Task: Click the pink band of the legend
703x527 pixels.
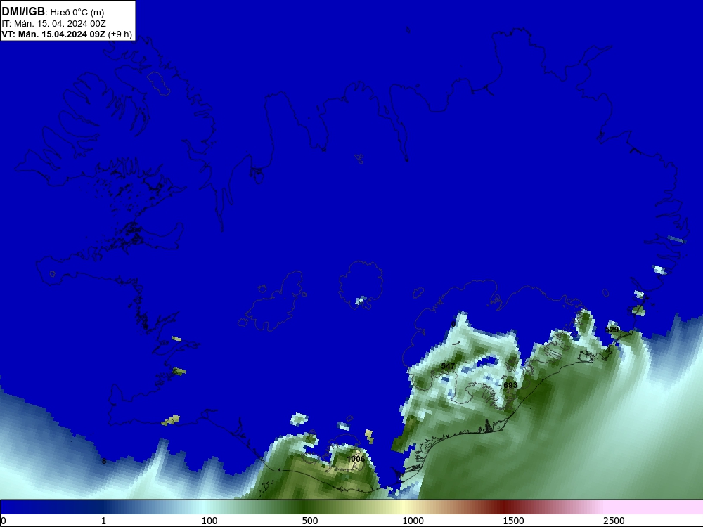Action: point(654,507)
